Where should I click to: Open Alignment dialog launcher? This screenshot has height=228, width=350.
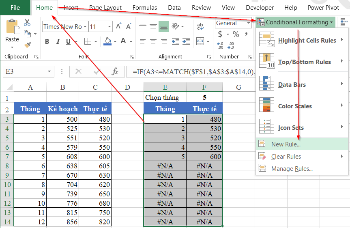[209, 57]
